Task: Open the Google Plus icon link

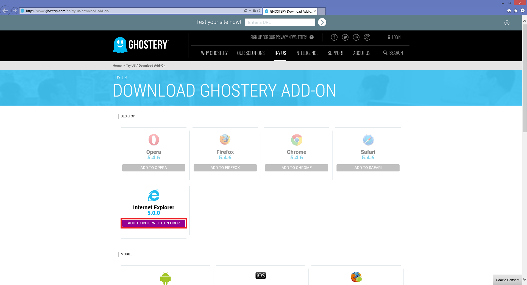Action: click(367, 37)
